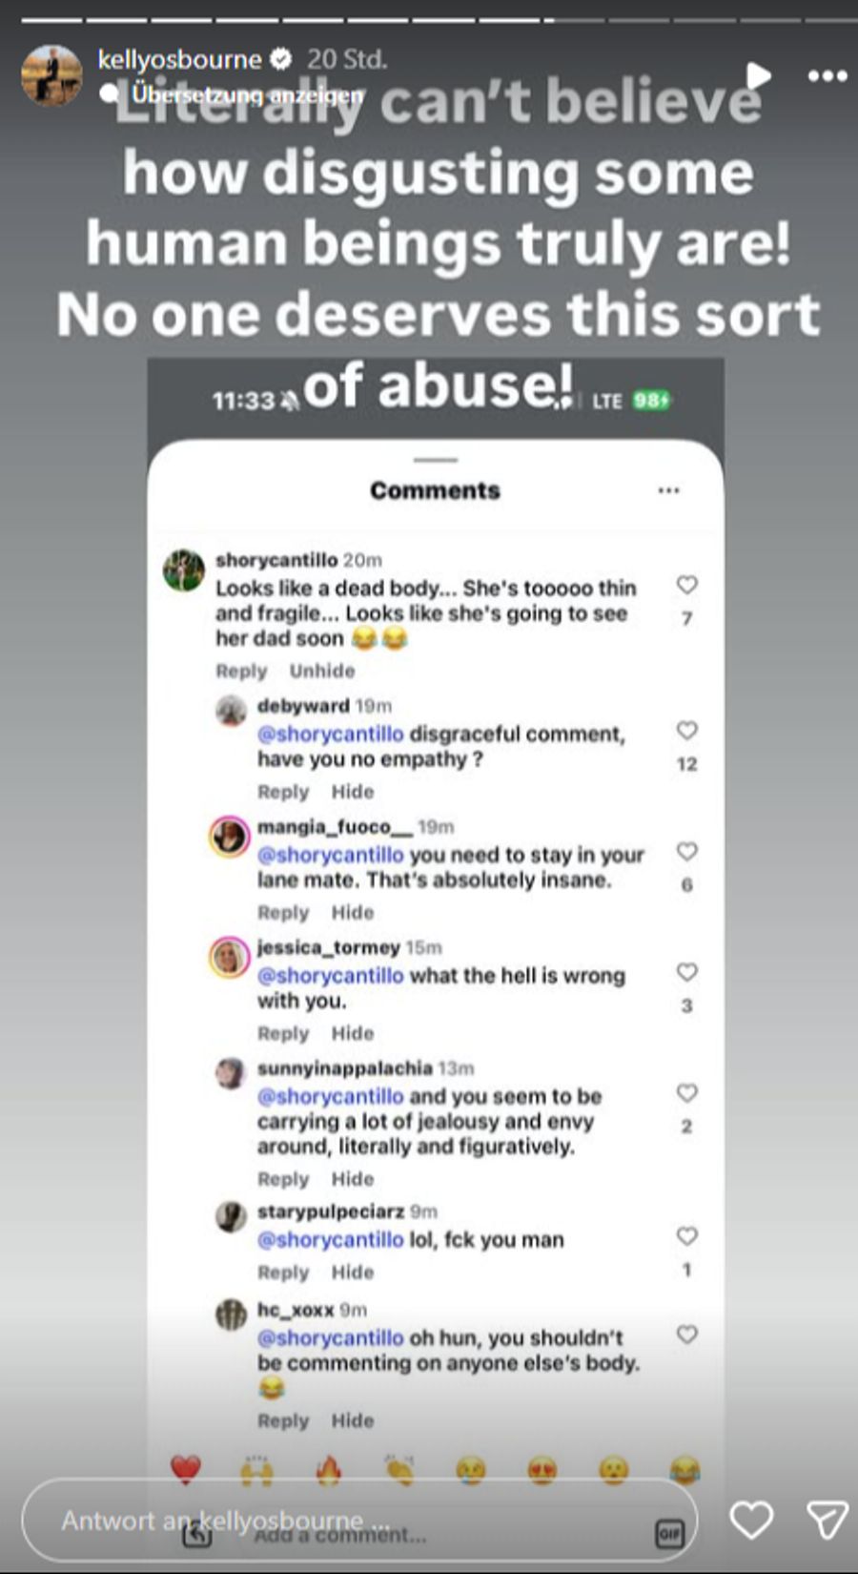This screenshot has height=1574, width=858.
Task: Unhide the shorycantillo comment
Action: tap(322, 671)
